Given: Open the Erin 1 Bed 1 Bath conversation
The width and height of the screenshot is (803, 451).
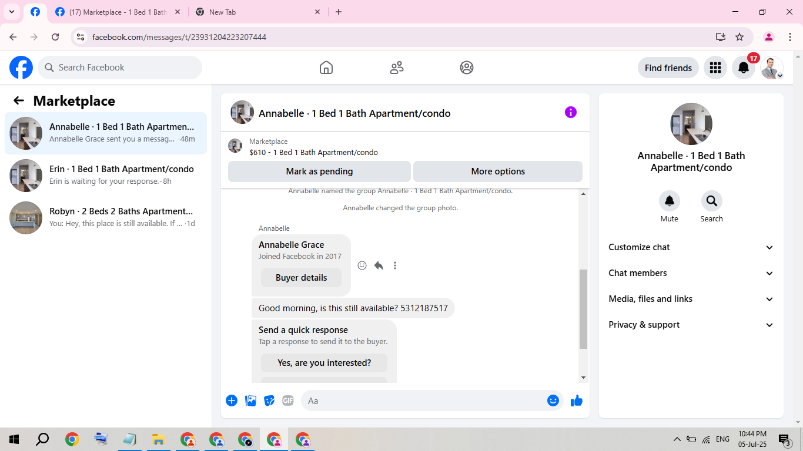Looking at the screenshot, I should point(106,176).
